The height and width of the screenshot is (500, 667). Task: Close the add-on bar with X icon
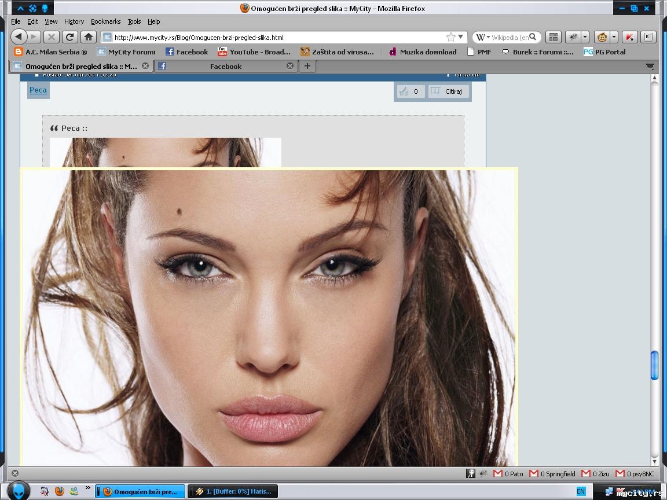pos(15,473)
